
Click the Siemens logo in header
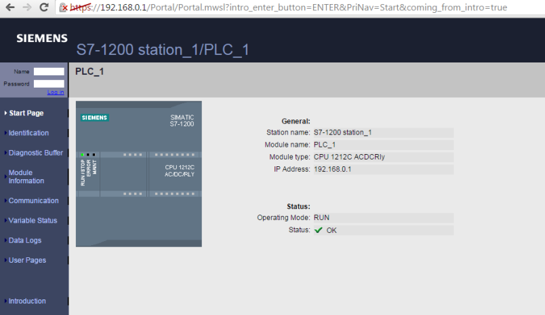tap(42, 38)
